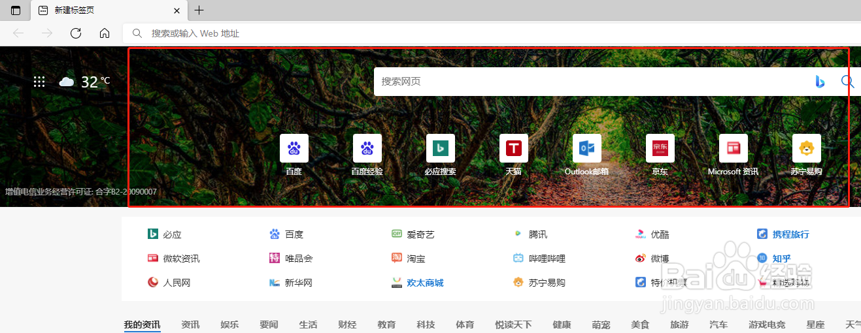Viewport: 861px width, 333px height.
Task: Open weather showing 32℃
Action: pyautogui.click(x=84, y=82)
